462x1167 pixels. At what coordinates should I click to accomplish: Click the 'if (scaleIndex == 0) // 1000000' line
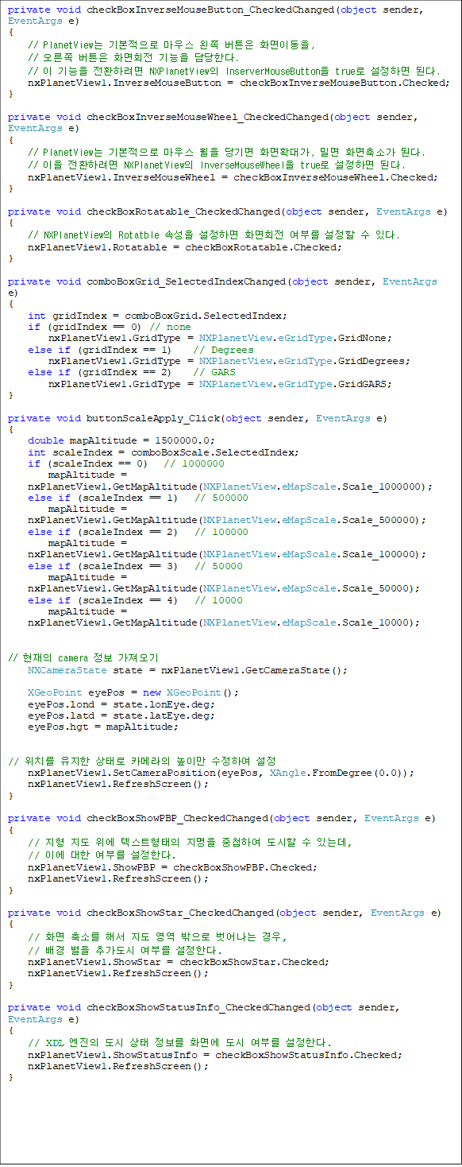coord(125,463)
